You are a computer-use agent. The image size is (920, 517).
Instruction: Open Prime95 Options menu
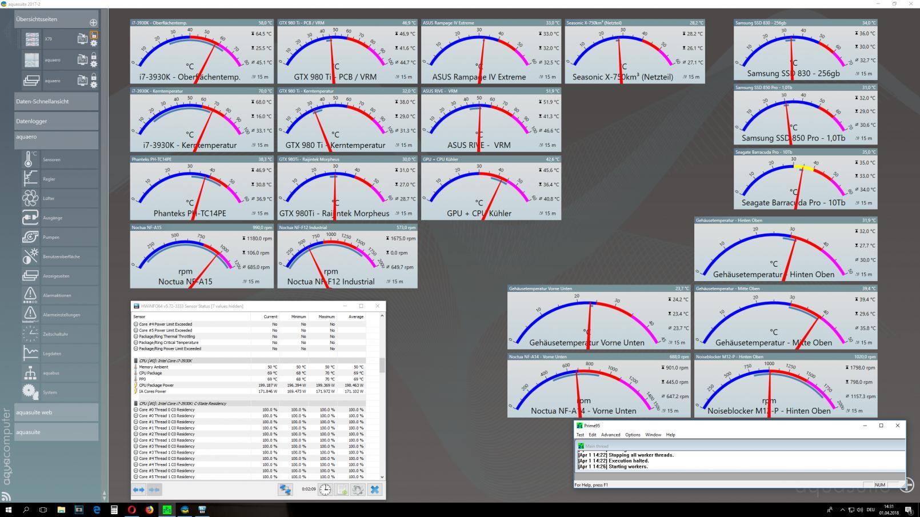pos(633,435)
